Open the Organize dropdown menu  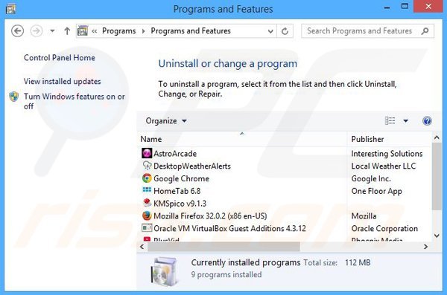[166, 121]
